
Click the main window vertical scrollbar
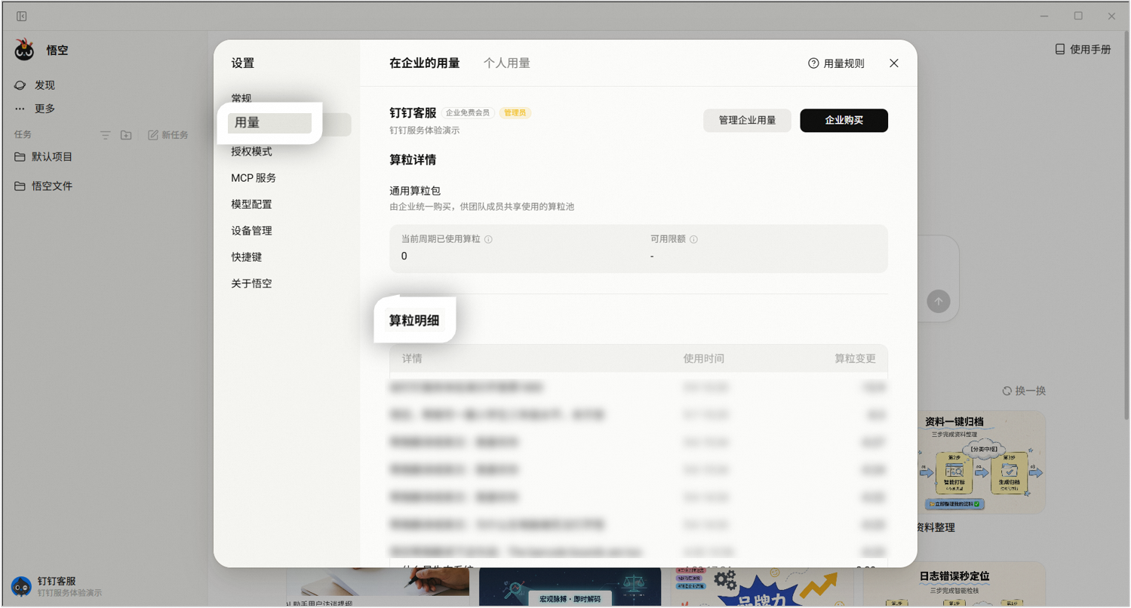click(1126, 226)
